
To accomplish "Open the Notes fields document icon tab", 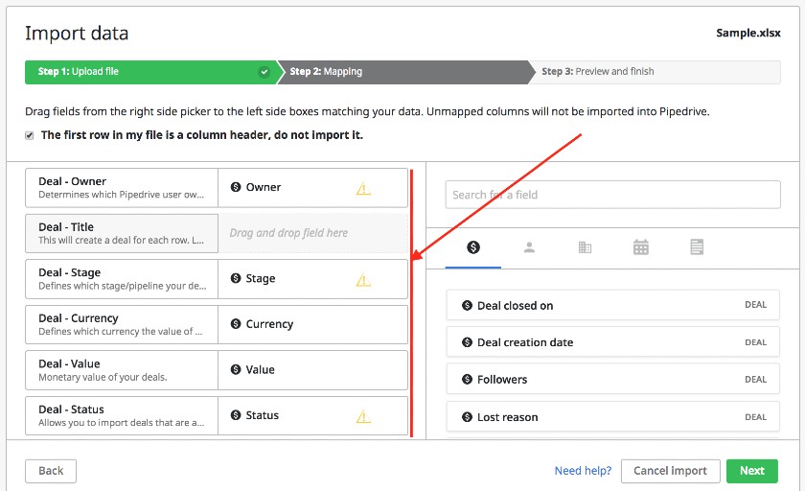I will click(697, 247).
